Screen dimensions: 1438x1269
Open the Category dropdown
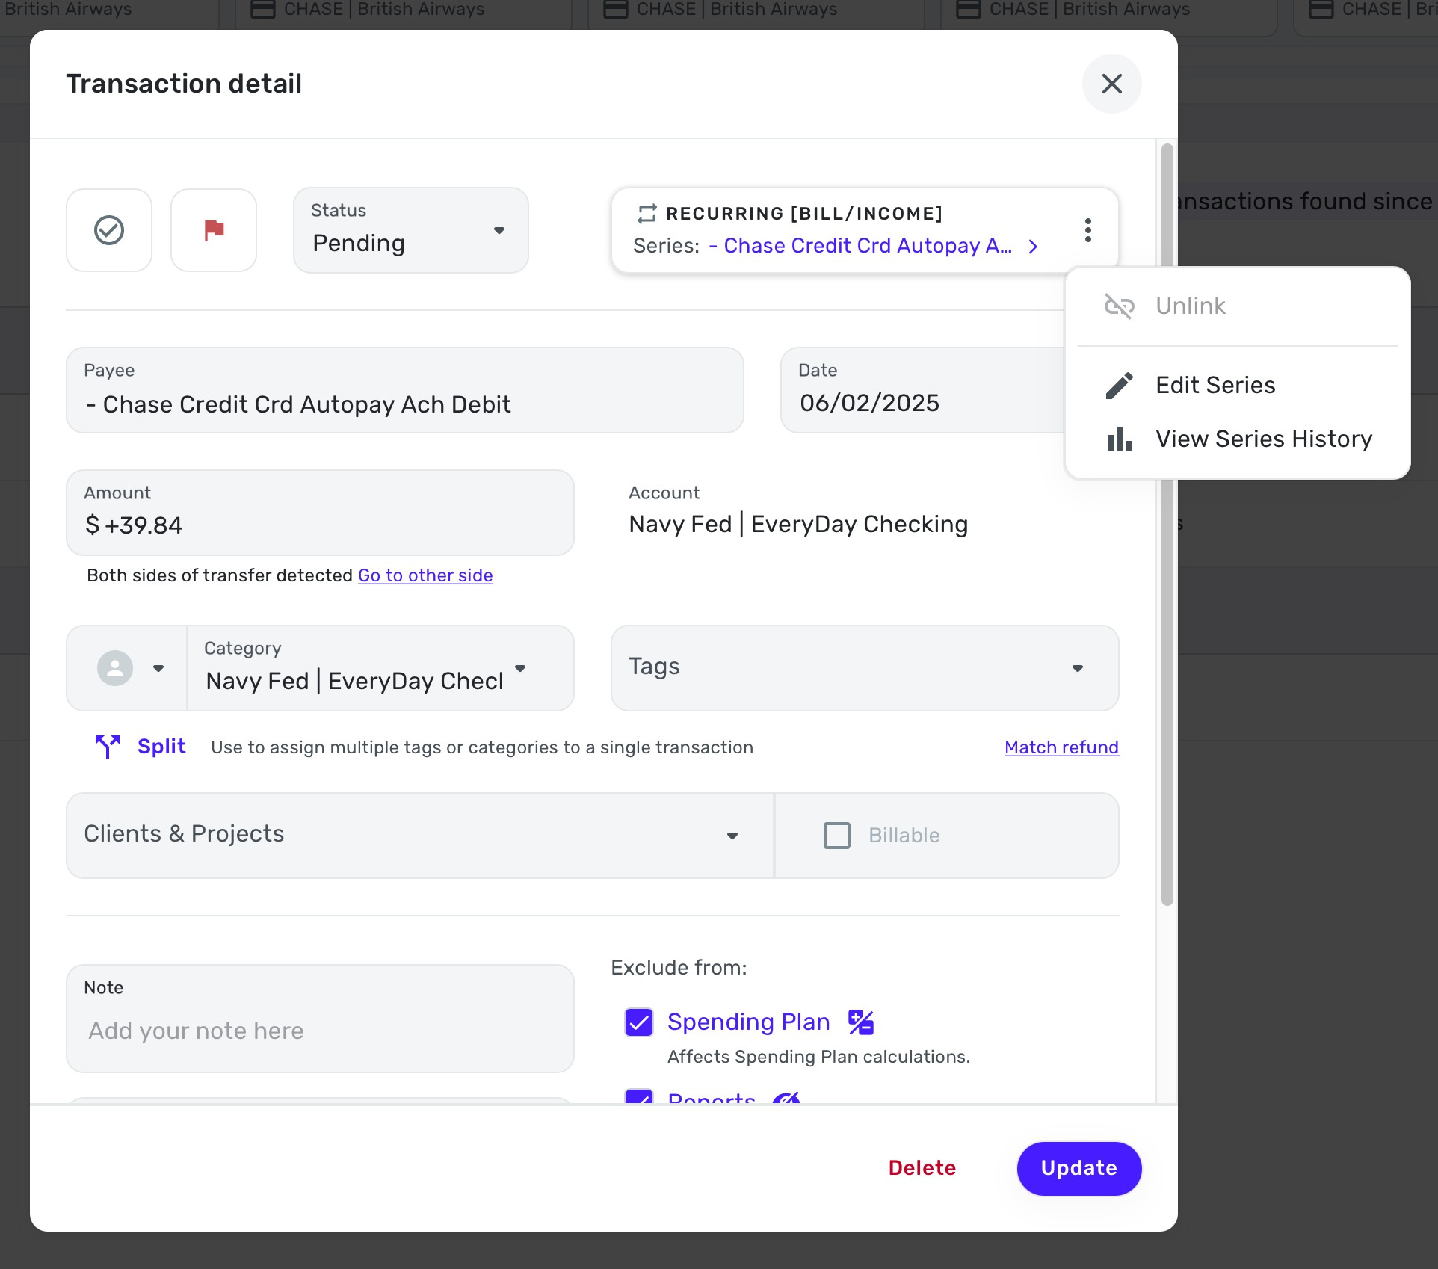coord(380,668)
